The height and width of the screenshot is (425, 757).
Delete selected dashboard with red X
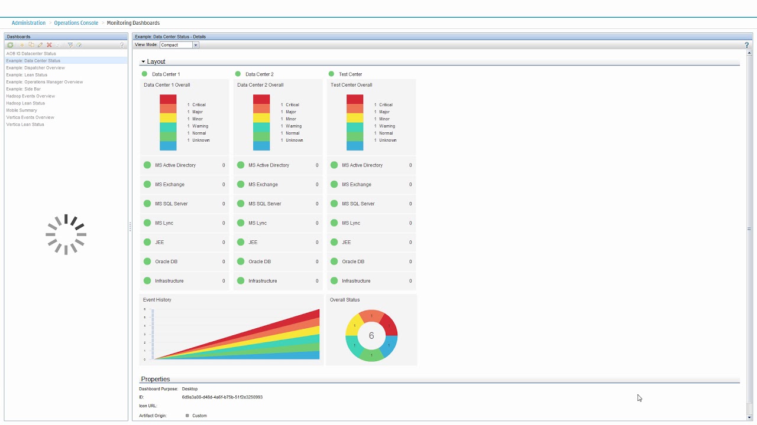(49, 45)
